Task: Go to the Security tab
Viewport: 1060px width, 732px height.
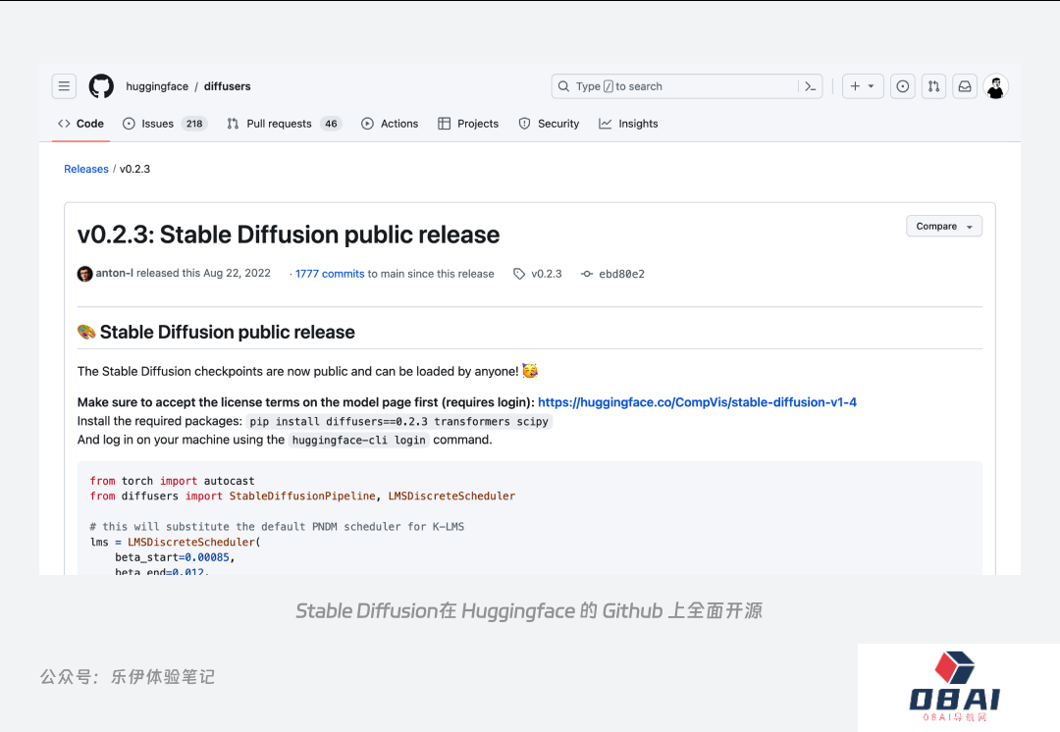Action: (549, 124)
